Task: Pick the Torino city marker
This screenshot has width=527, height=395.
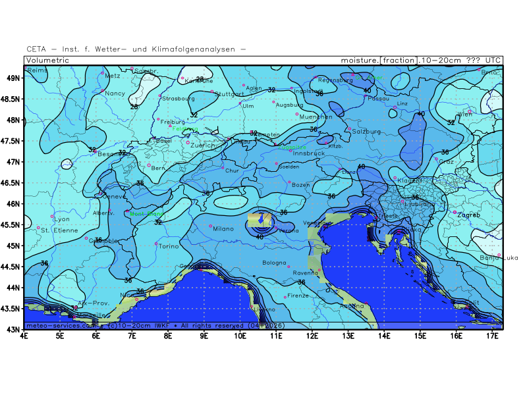Action: tap(156, 244)
